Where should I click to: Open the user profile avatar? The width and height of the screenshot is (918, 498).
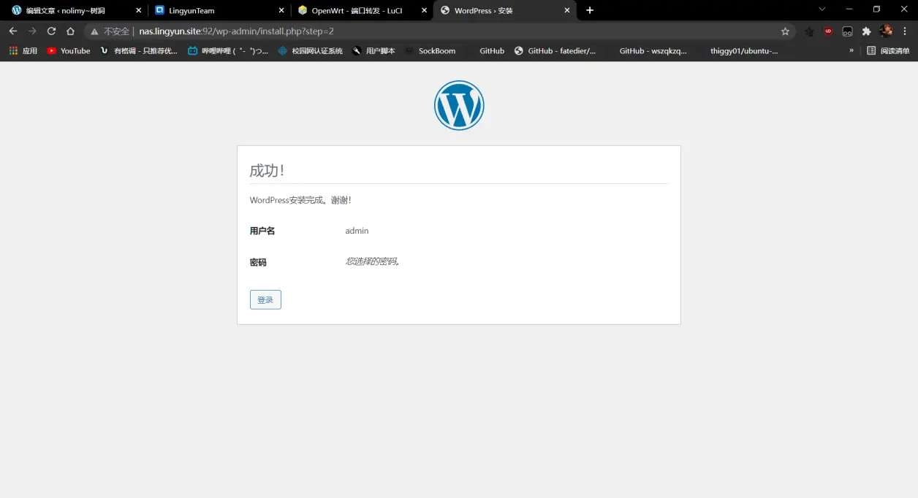tap(886, 31)
